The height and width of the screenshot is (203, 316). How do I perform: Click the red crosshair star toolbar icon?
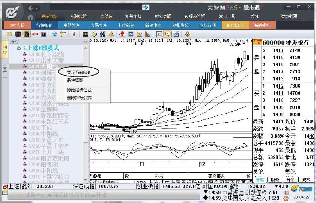coord(74,34)
